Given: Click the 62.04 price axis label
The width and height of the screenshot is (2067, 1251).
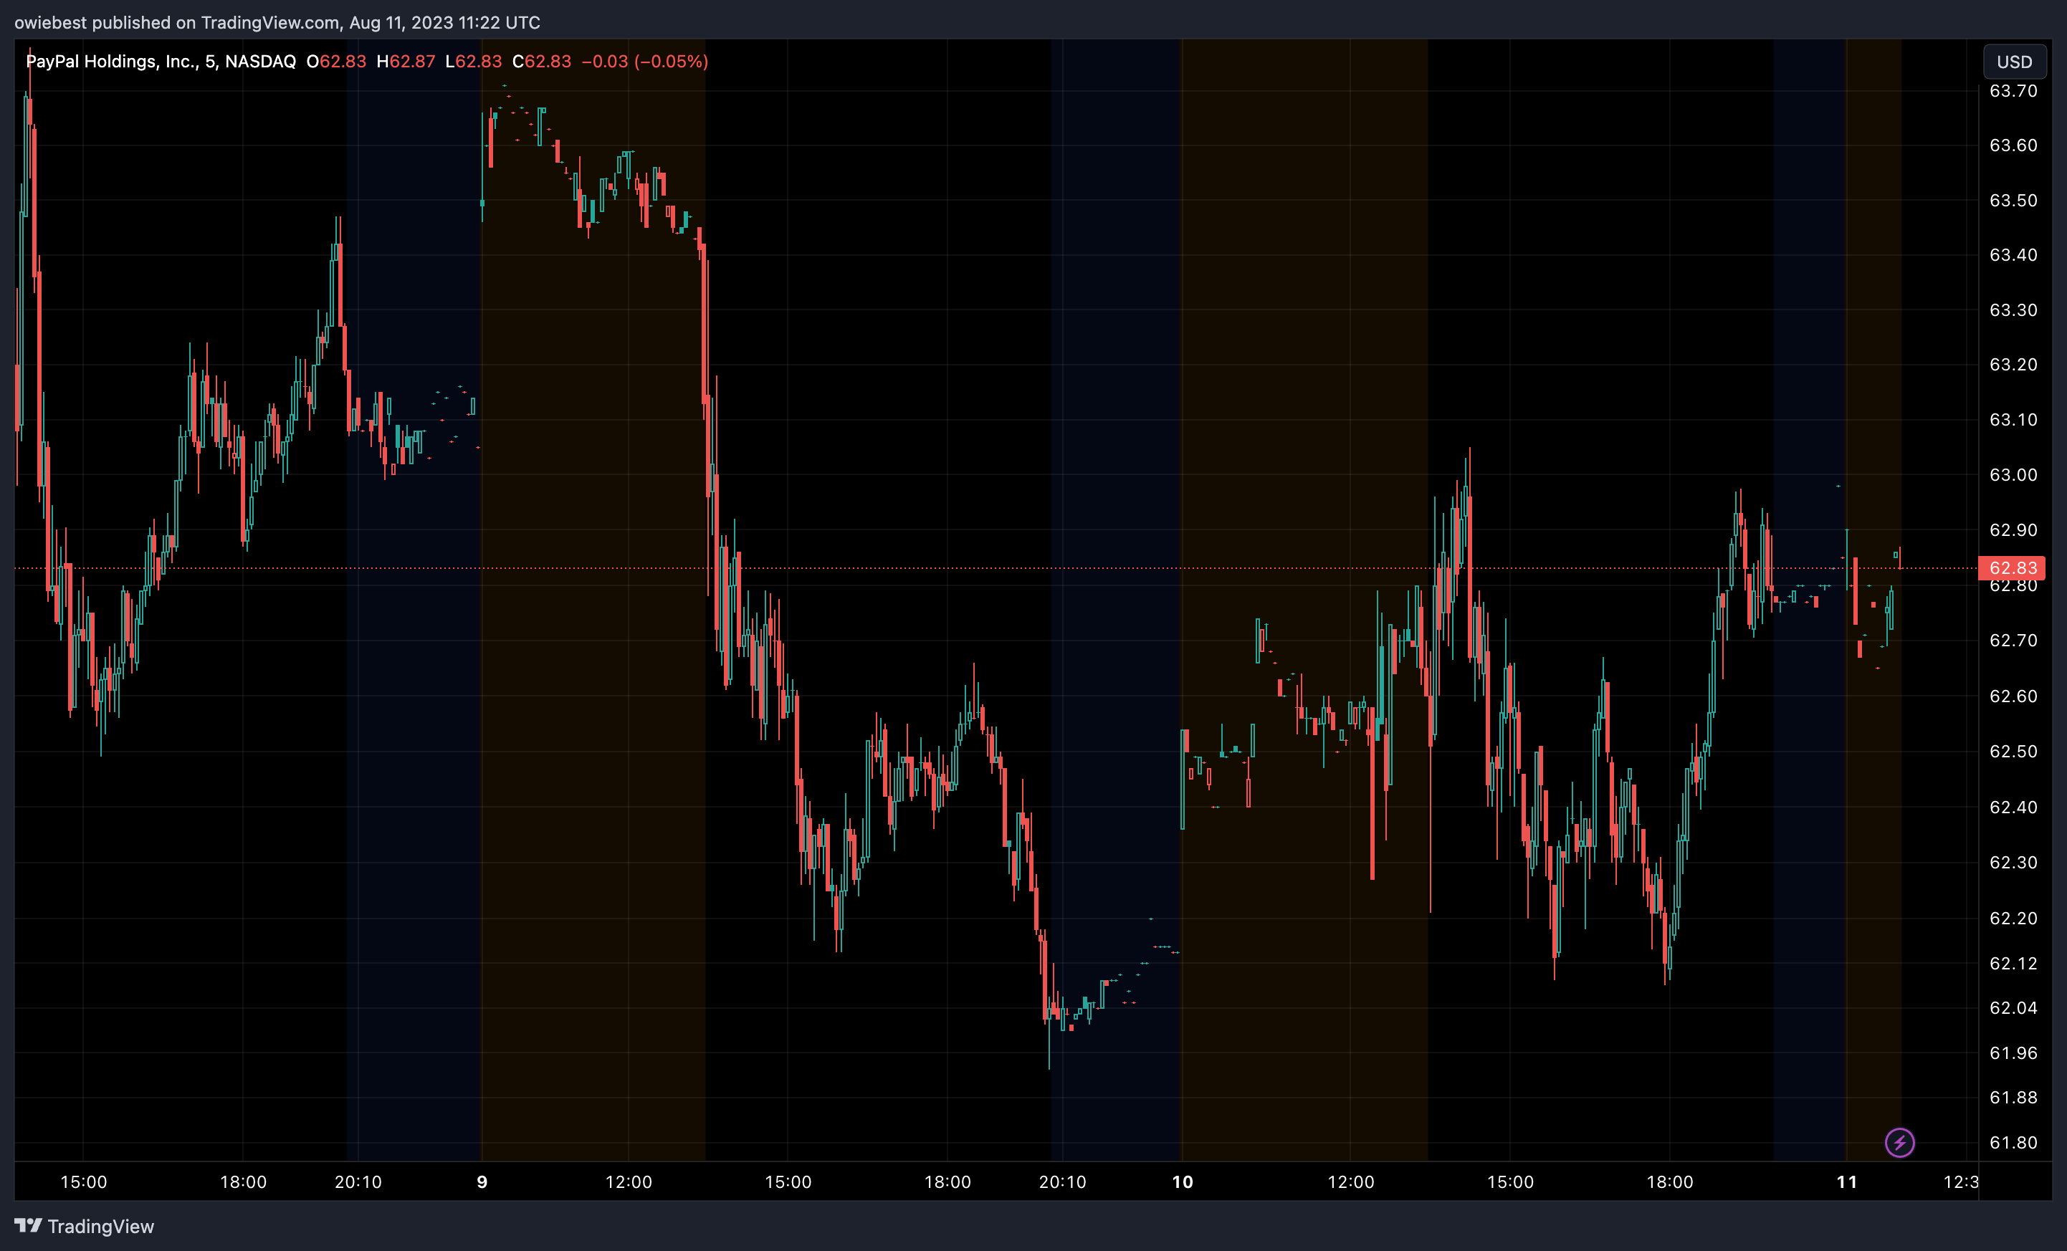Looking at the screenshot, I should [2013, 1008].
